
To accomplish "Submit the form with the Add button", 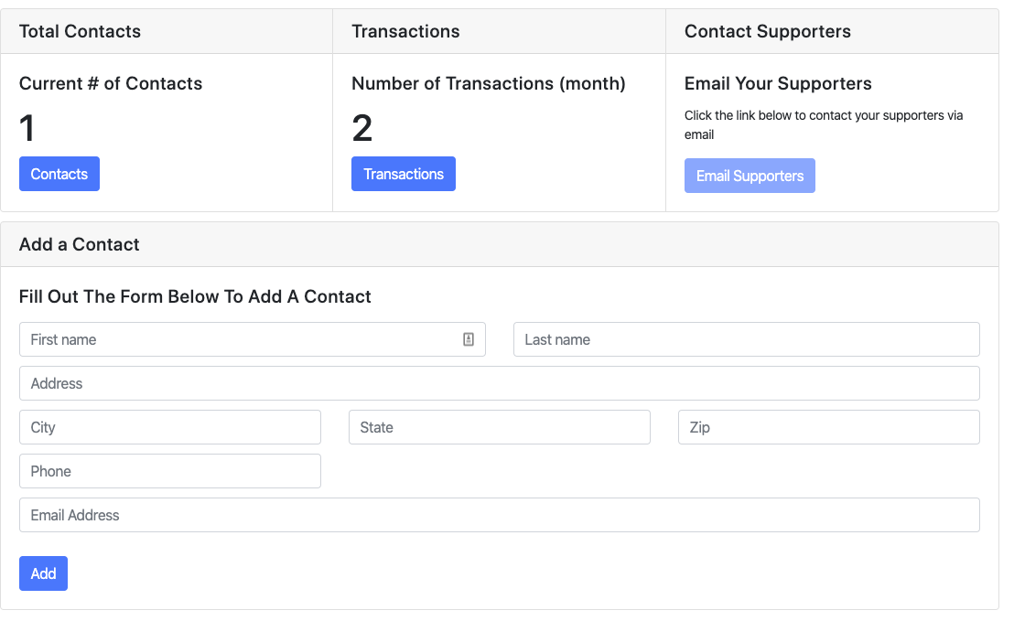I will (x=43, y=573).
